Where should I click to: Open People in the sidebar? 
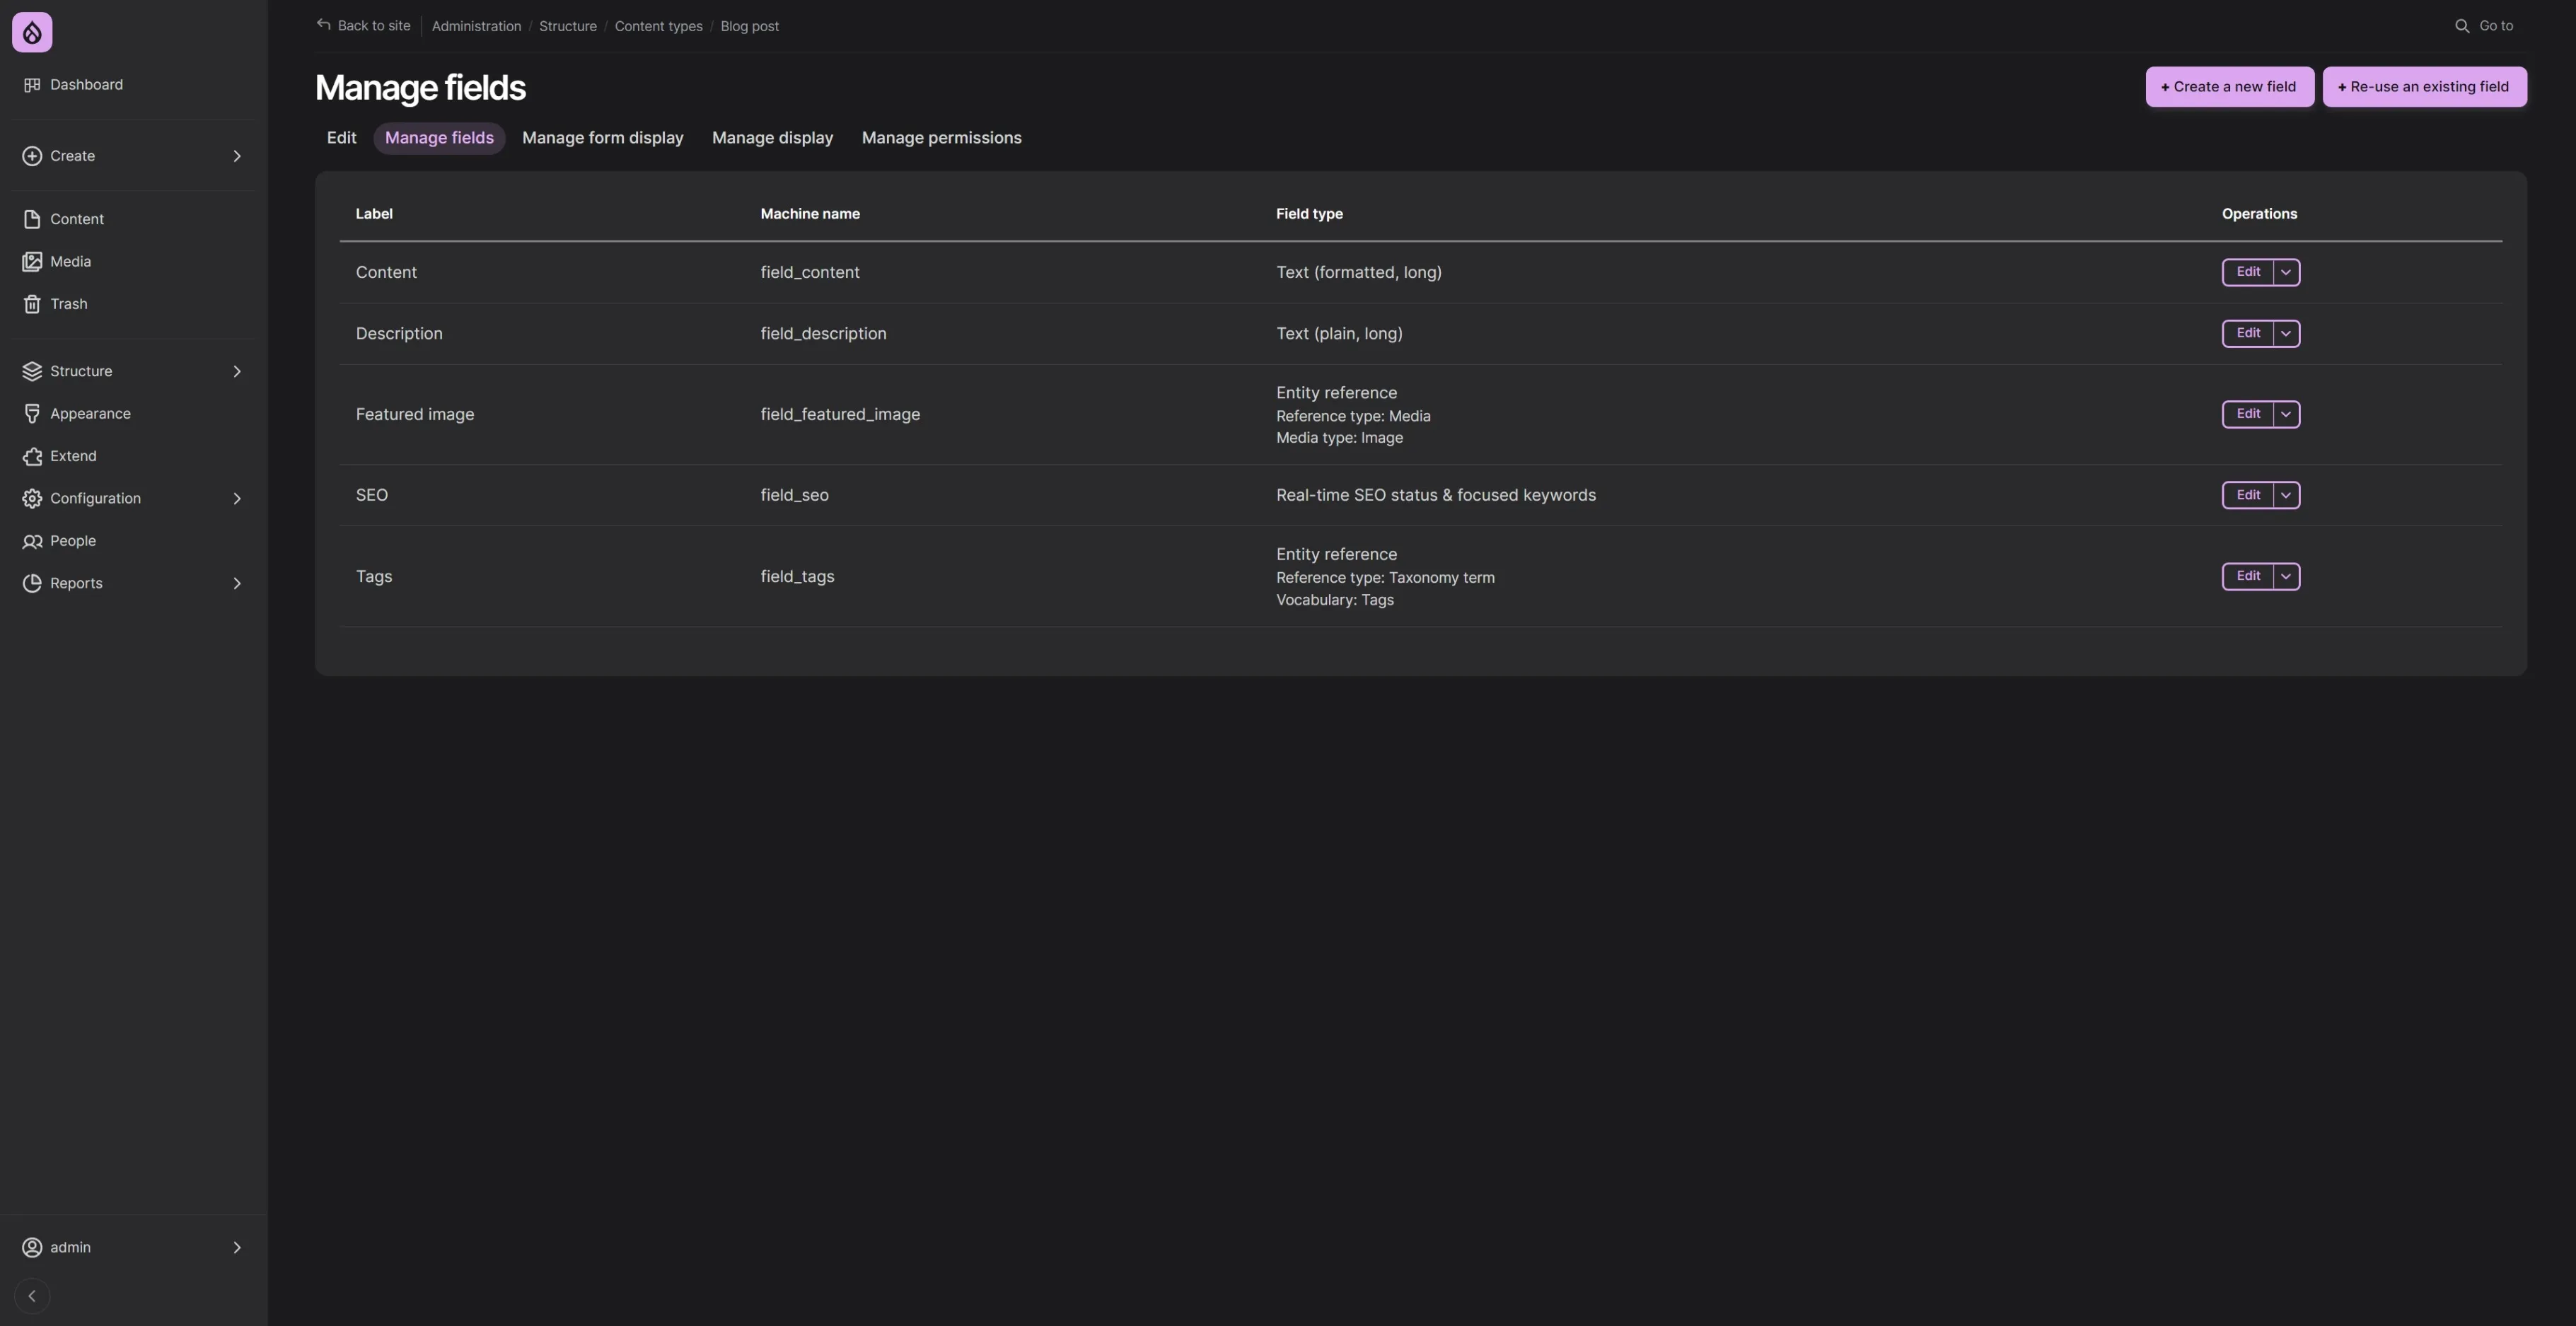(73, 541)
